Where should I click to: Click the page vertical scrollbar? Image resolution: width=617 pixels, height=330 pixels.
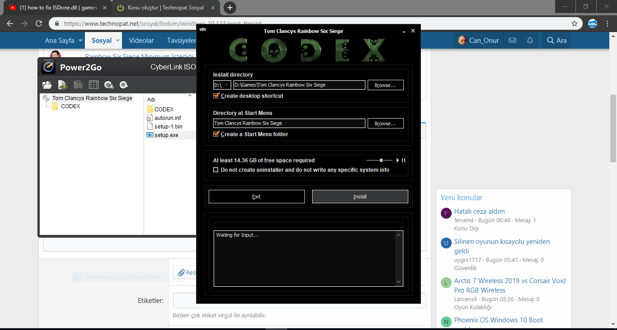coord(613,128)
